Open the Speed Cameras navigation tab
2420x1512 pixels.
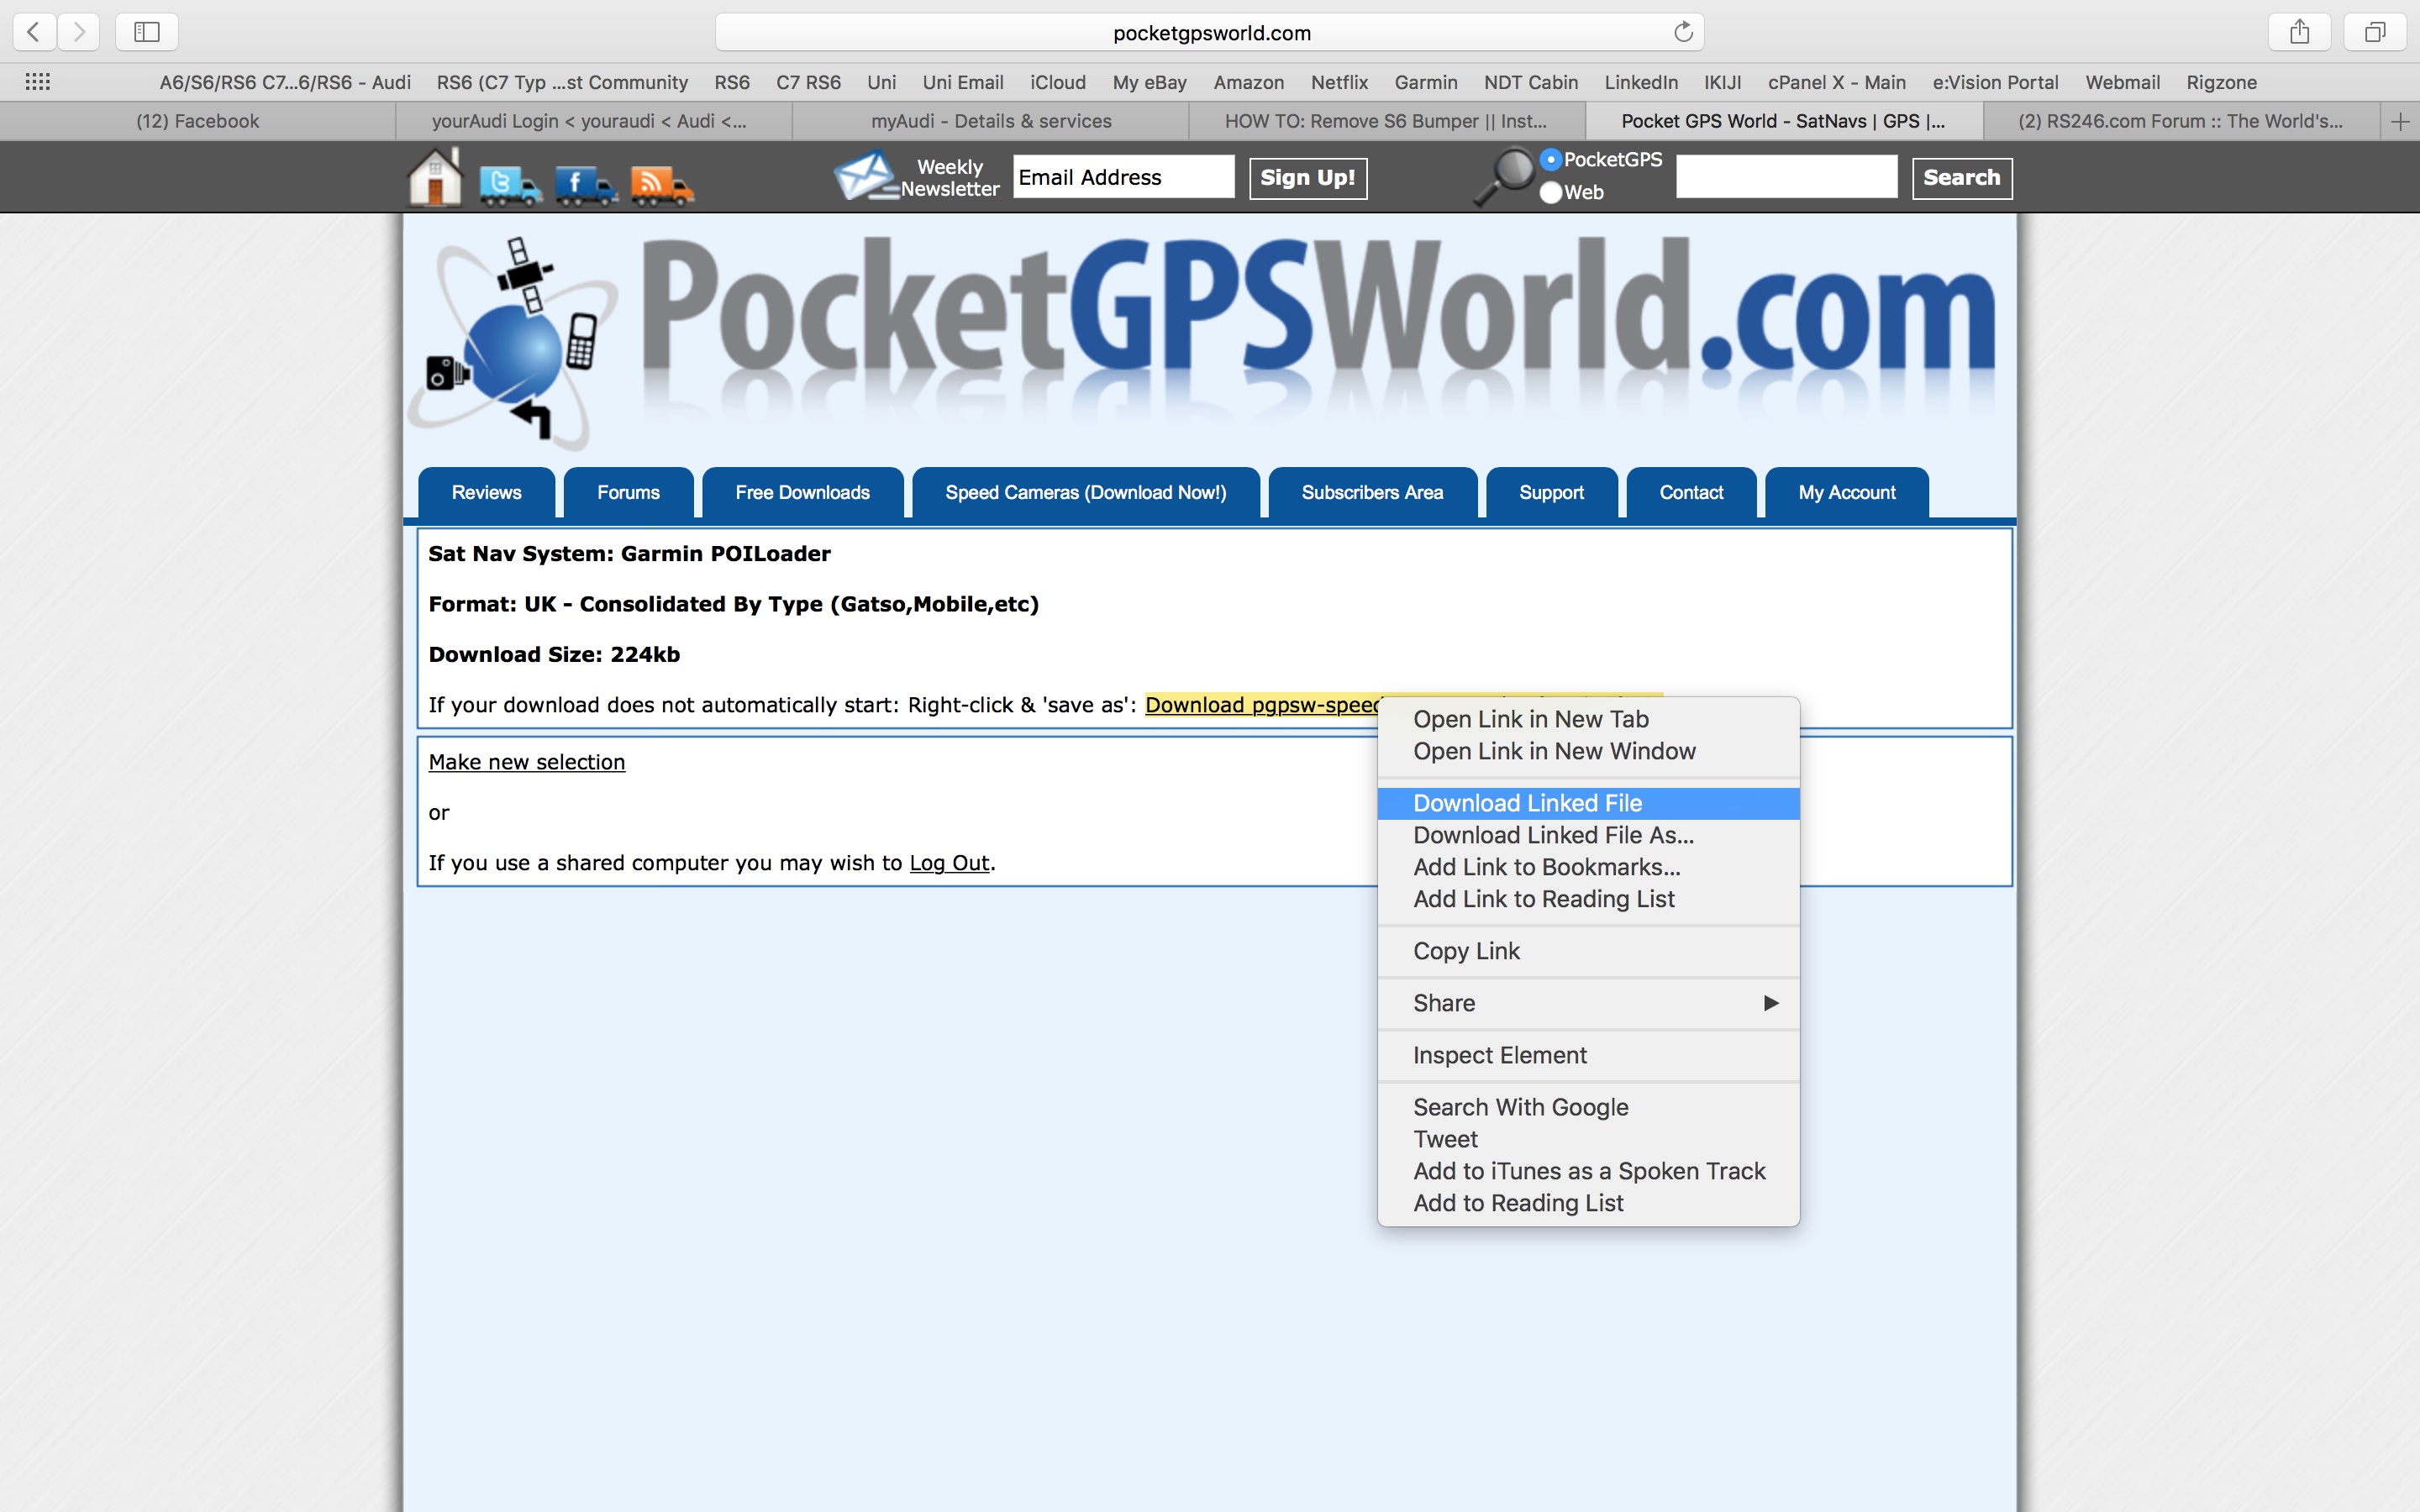tap(1085, 492)
